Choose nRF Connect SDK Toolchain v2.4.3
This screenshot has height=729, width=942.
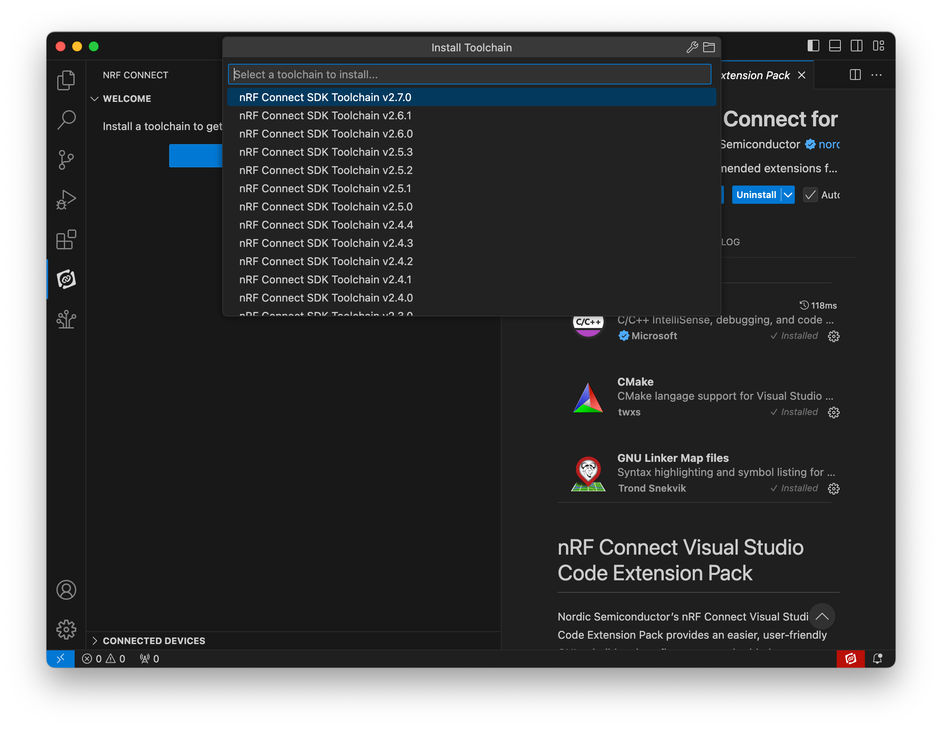pos(471,243)
